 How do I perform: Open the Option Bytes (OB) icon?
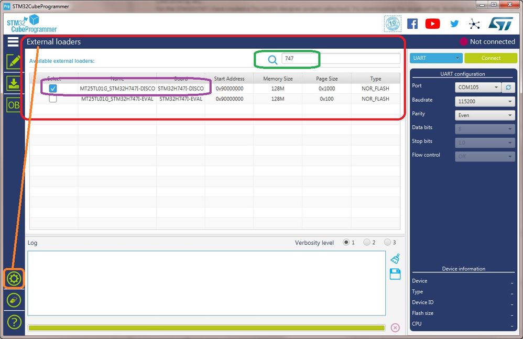click(14, 105)
